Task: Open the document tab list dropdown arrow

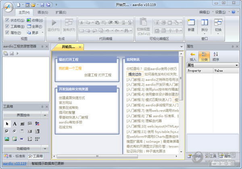Action: tap(181, 47)
